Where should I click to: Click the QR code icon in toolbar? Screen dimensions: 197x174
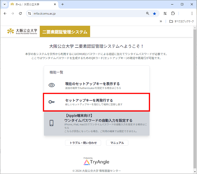165,13
